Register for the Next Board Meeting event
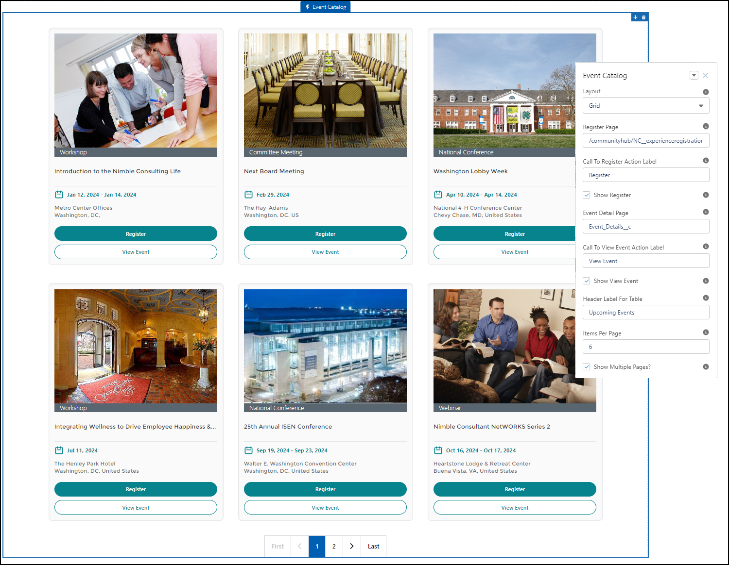729x565 pixels. pos(325,234)
